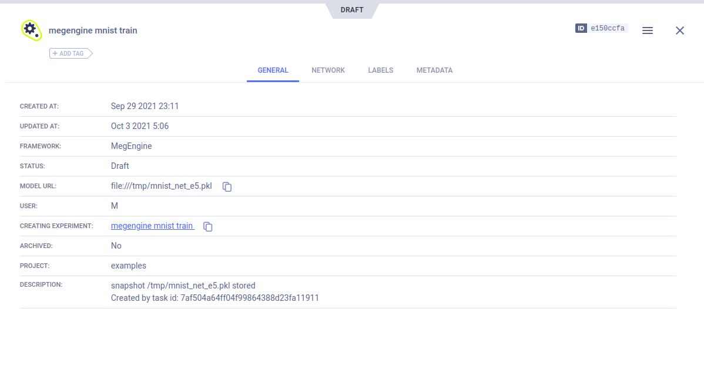
Task: Click the ID badge label
Action: (581, 28)
